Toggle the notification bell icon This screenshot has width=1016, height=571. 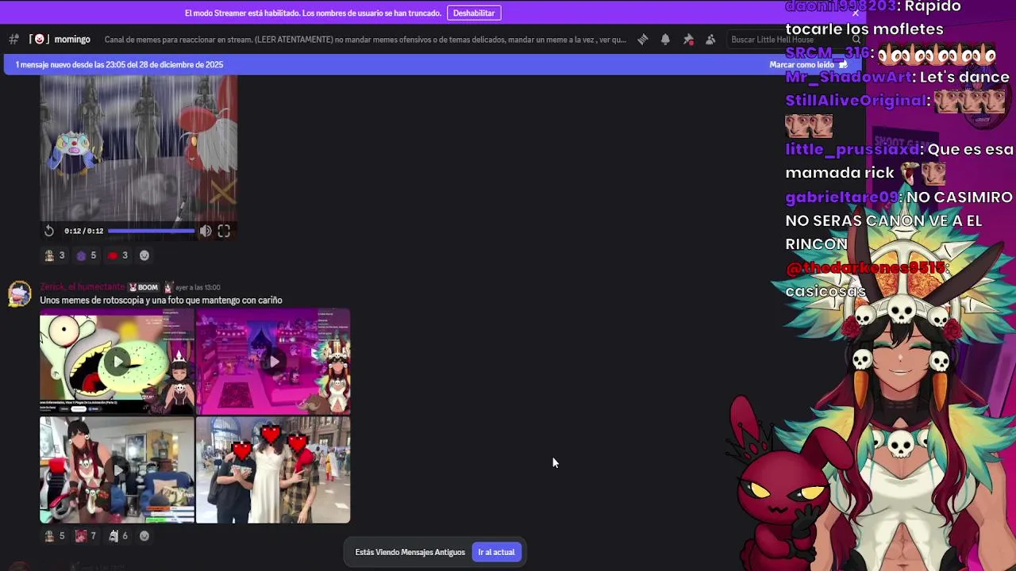(665, 39)
